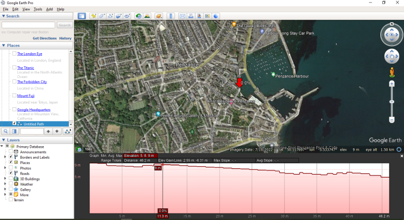
Task: Click the panel view icon under Places
Action: click(14, 131)
